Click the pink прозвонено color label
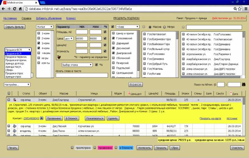This screenshot has height=158, width=249. 105,148
